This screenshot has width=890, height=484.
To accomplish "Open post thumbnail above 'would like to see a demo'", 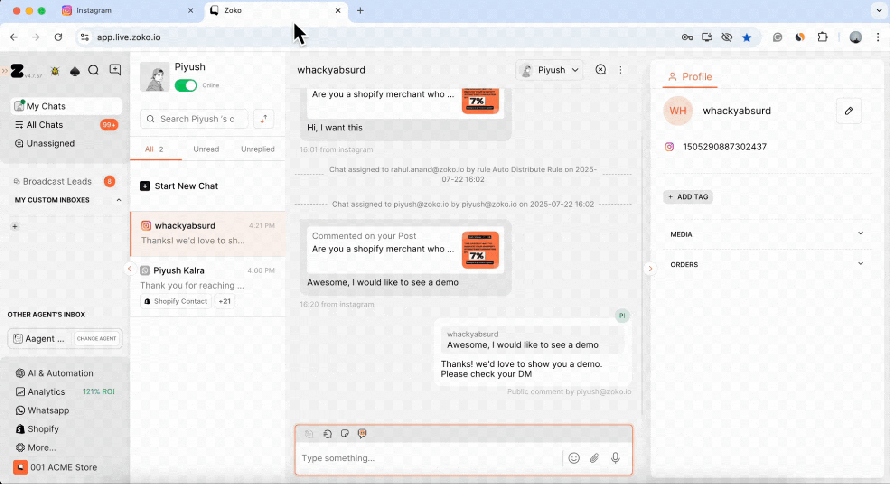I will click(x=480, y=250).
